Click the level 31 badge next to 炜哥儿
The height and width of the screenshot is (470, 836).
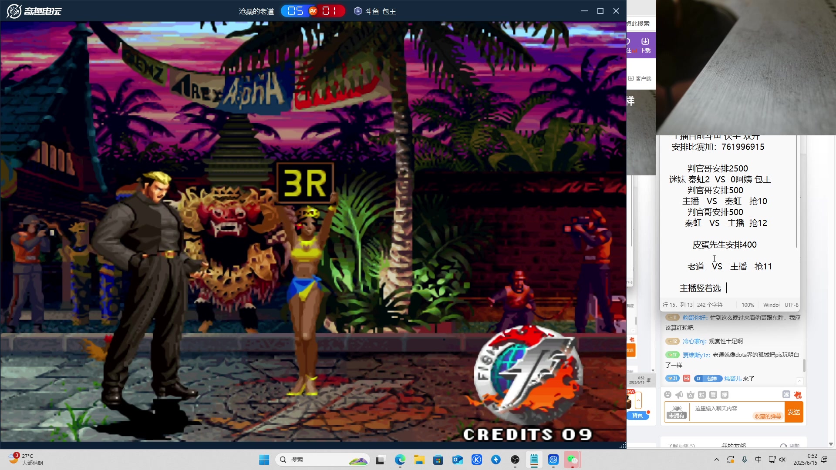click(x=672, y=378)
